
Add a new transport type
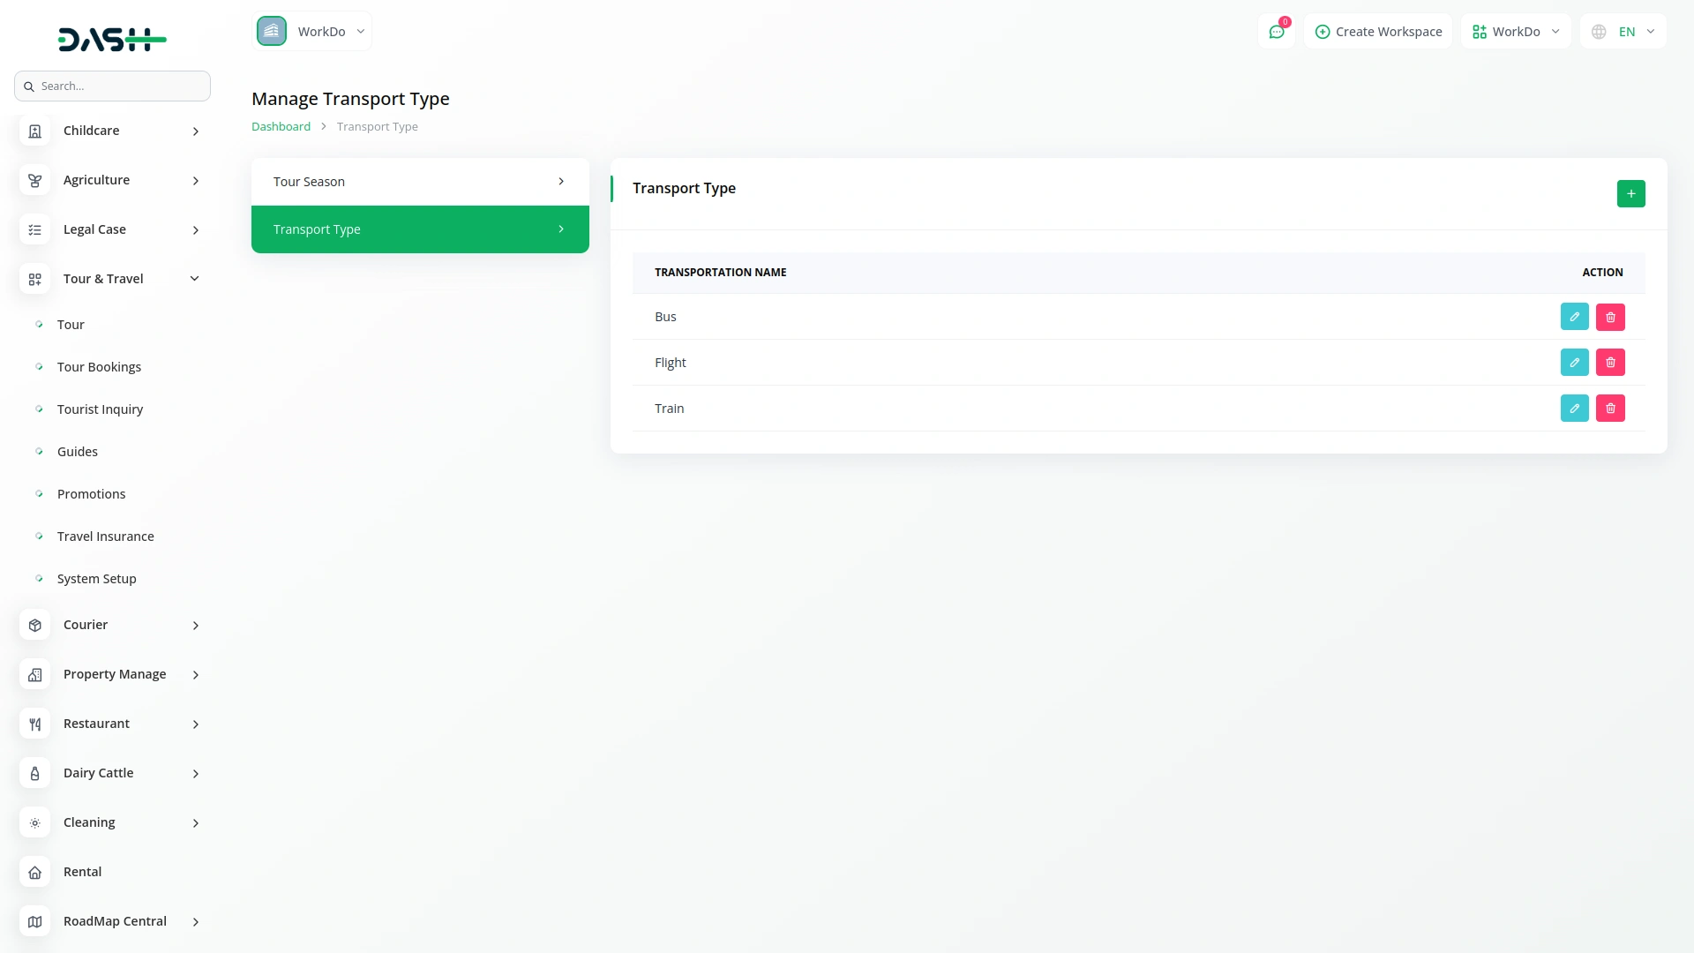pos(1630,193)
